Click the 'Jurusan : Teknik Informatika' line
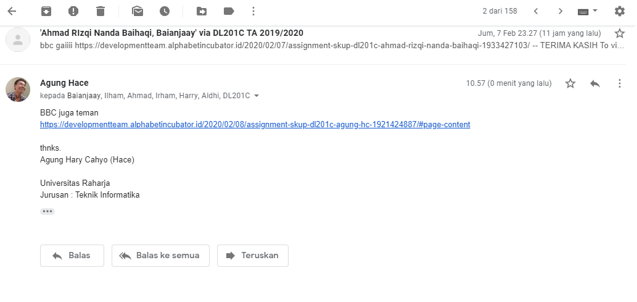 (x=90, y=195)
